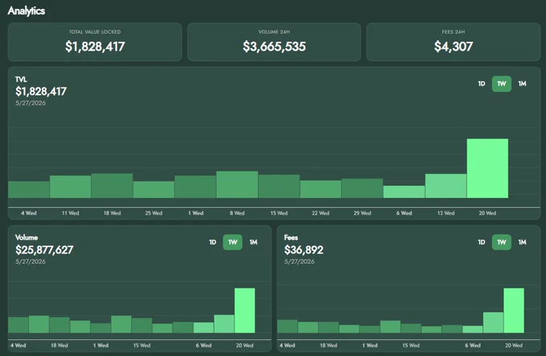Viewport: 546px width, 356px height.
Task: Select the Fees bar above 4 Wed label
Action: 287,326
